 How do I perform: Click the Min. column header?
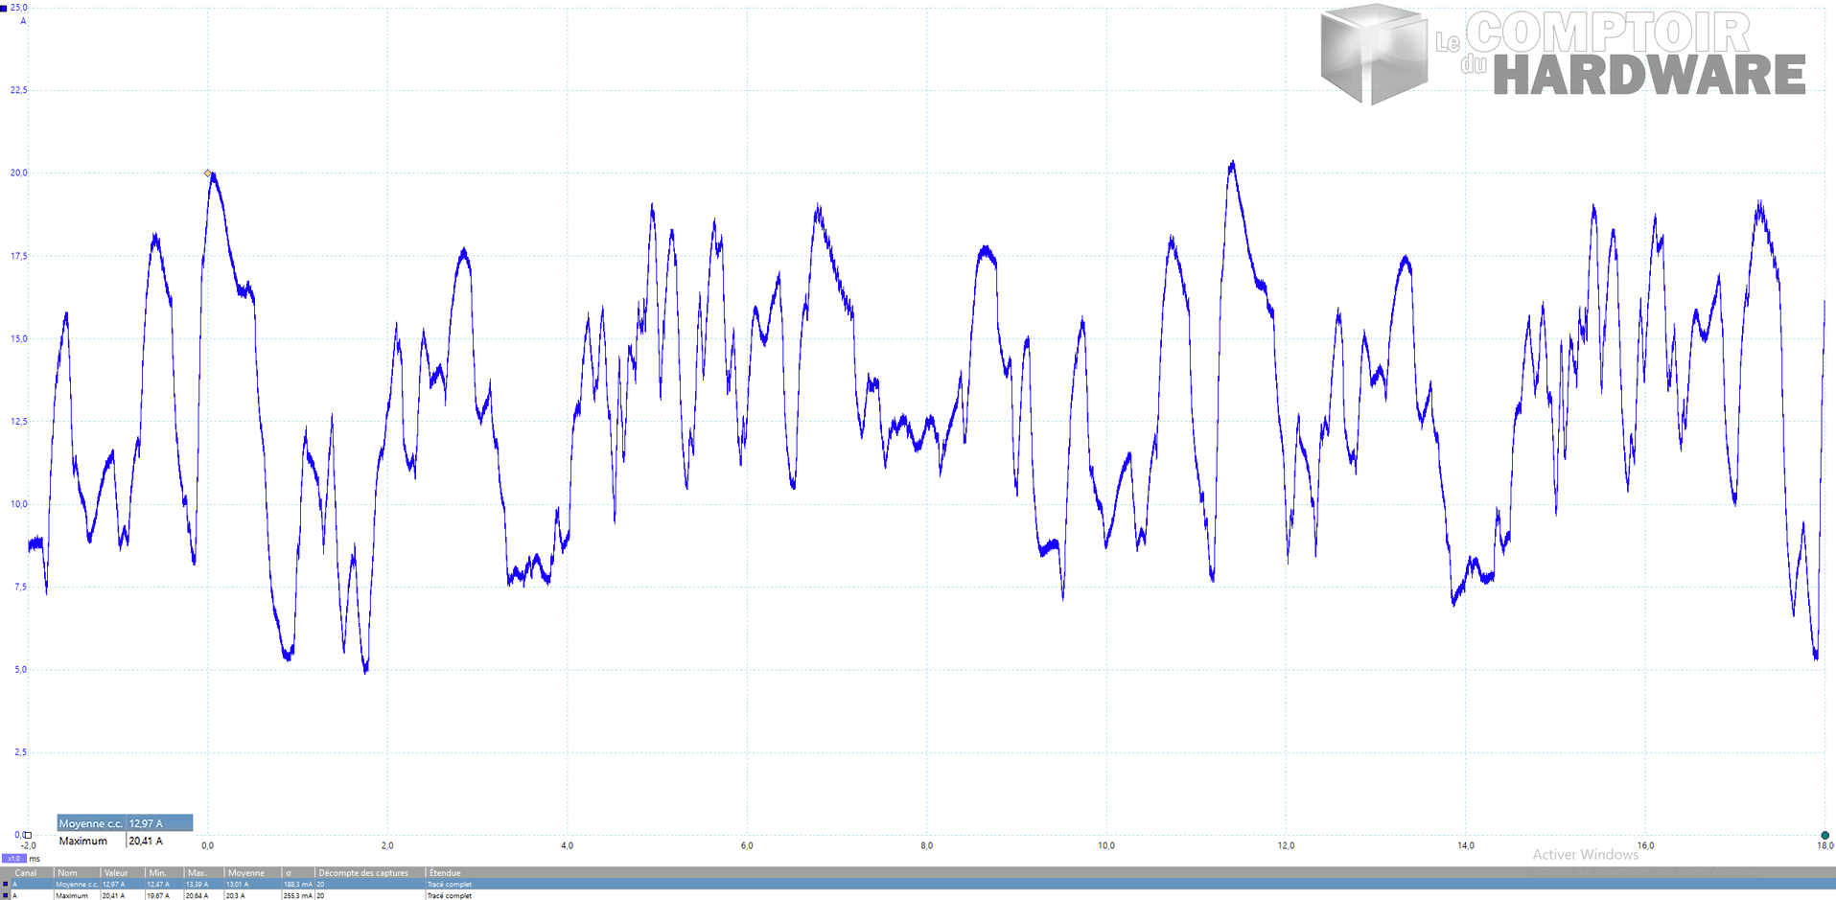(158, 873)
